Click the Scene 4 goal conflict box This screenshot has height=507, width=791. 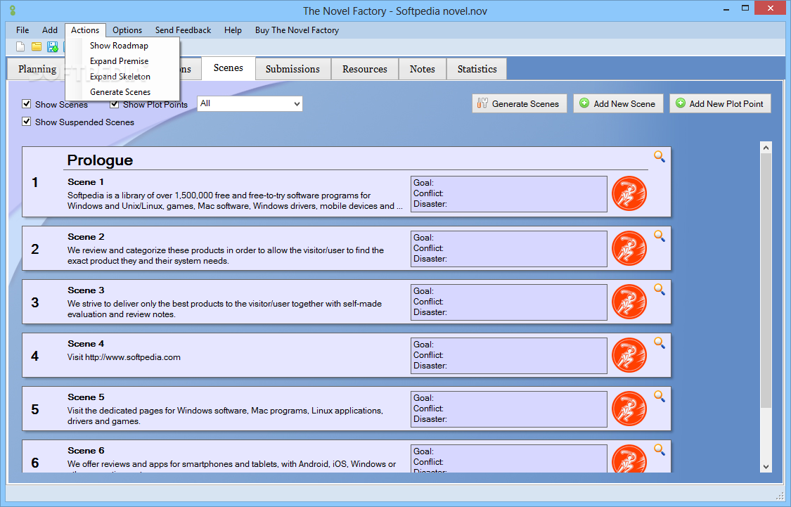(x=509, y=356)
